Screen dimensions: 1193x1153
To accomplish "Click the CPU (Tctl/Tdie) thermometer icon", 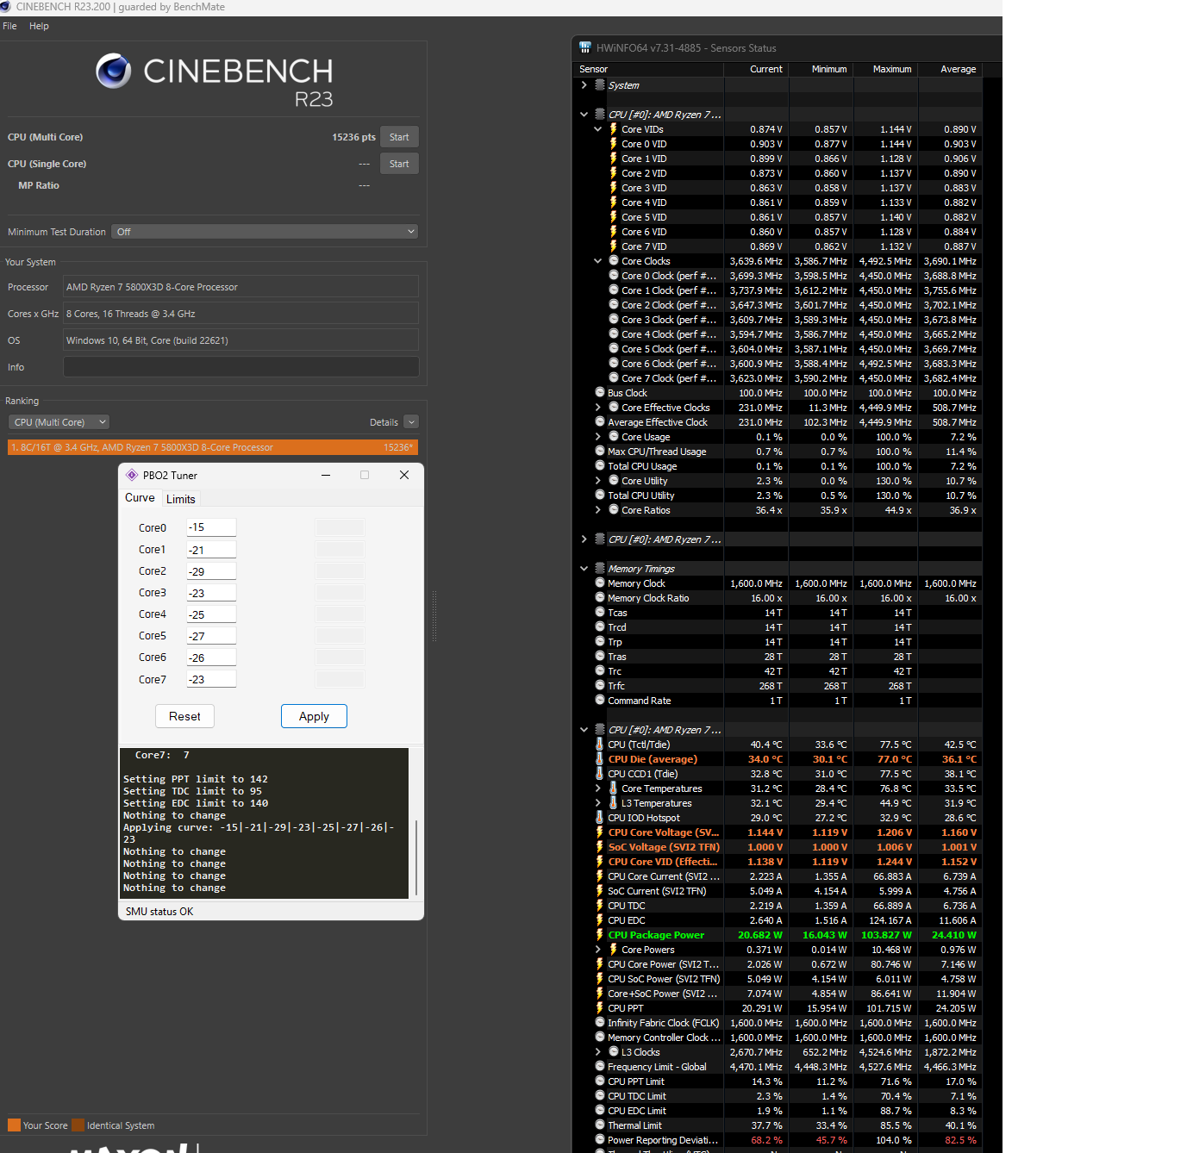I will point(600,744).
